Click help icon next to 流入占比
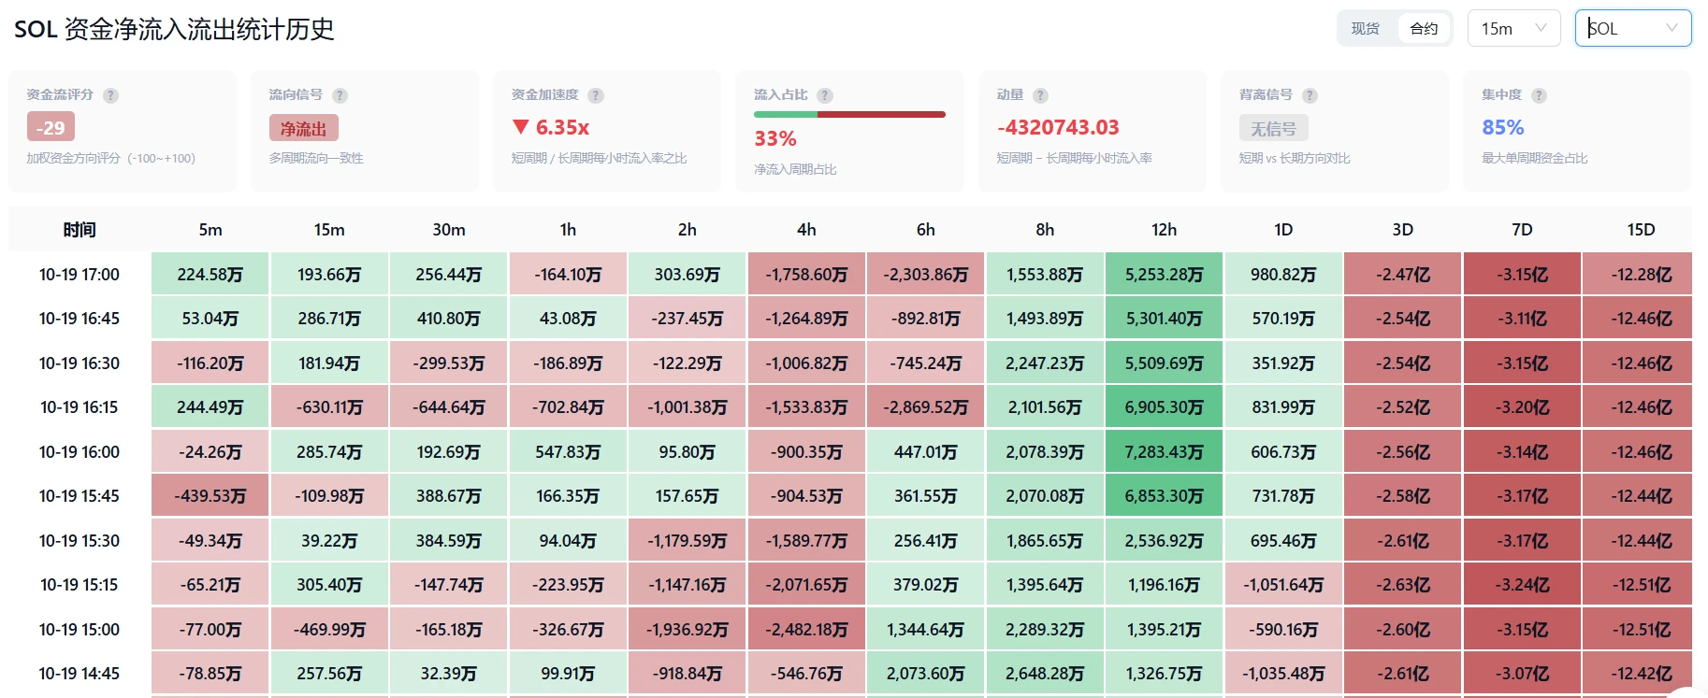Viewport: 1708px width, 698px height. click(825, 95)
